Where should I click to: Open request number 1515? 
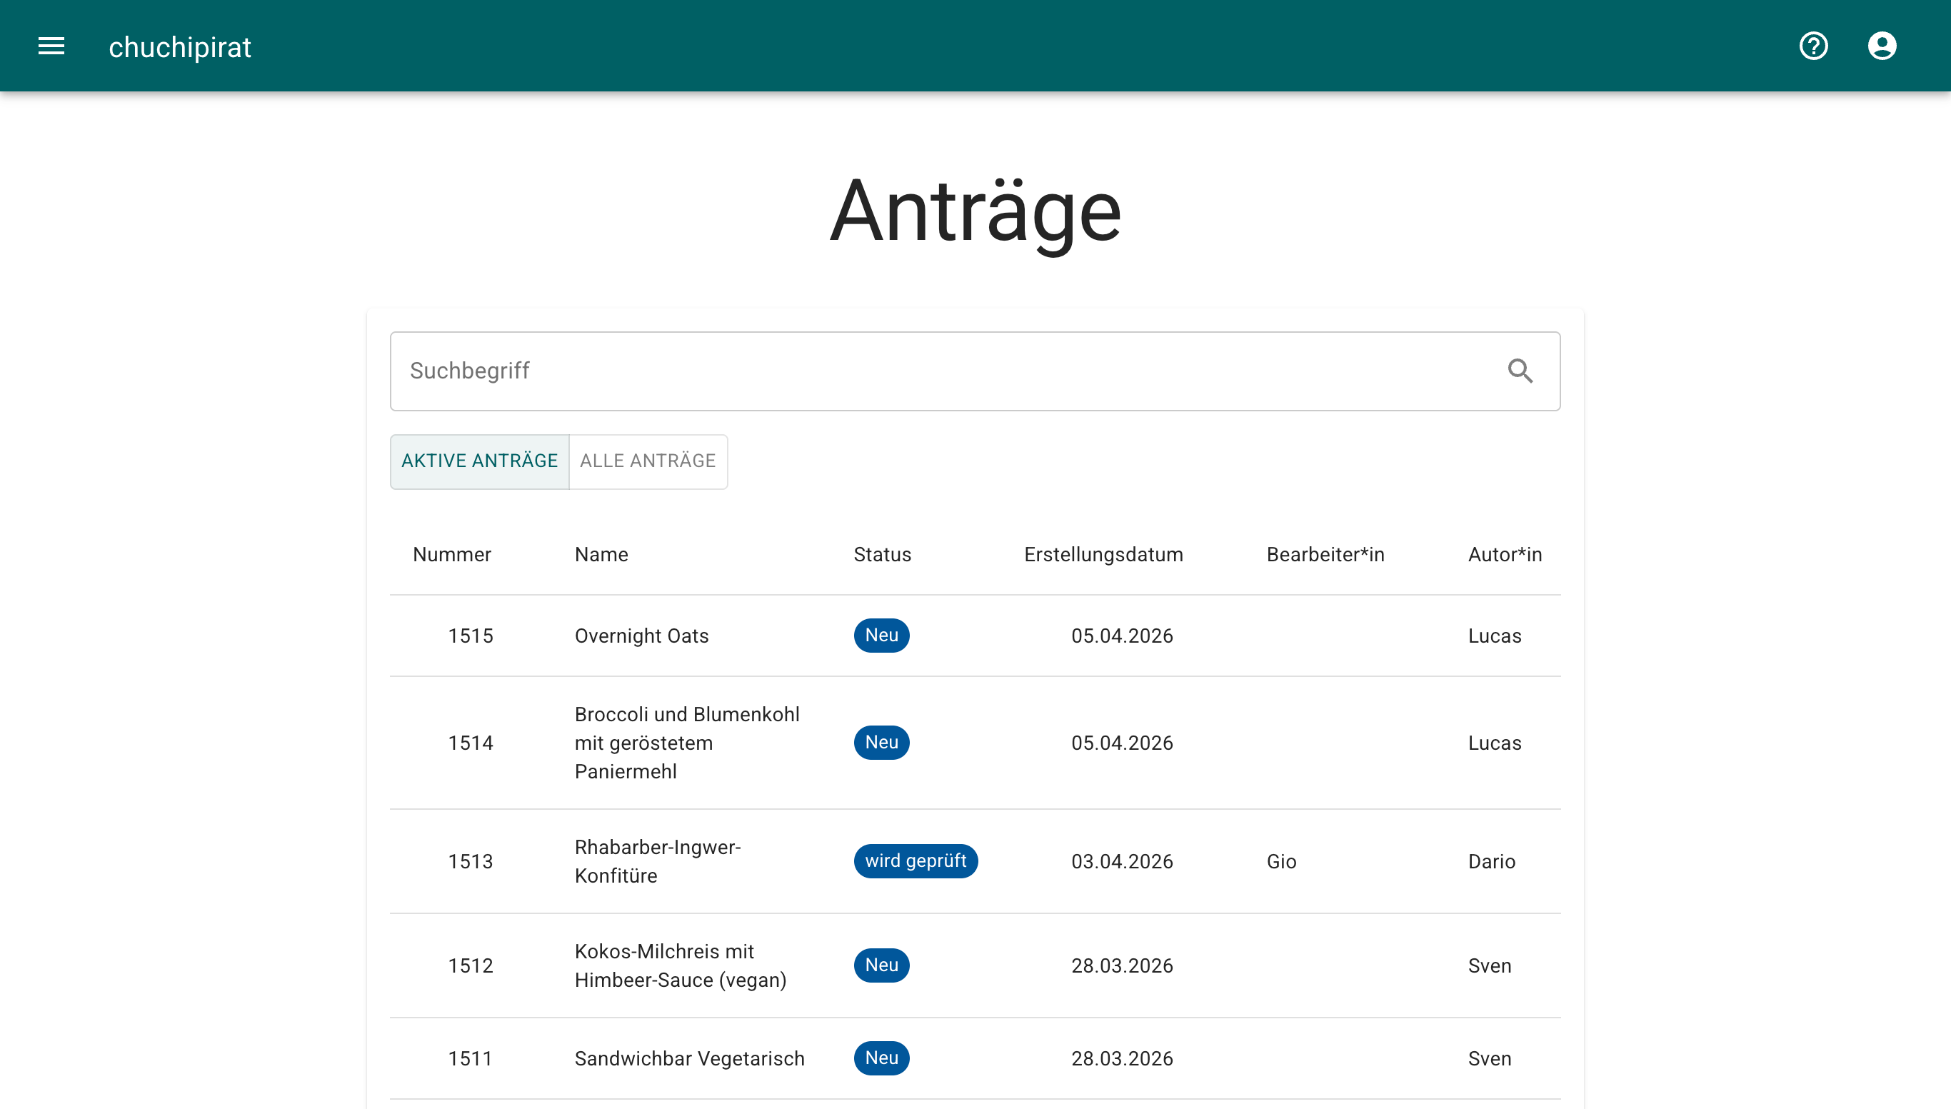point(471,636)
